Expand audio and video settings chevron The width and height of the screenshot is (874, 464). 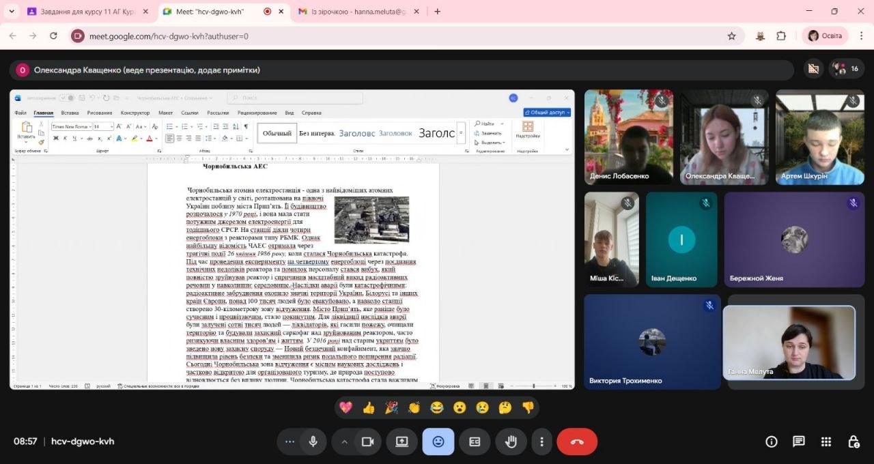[x=344, y=441]
